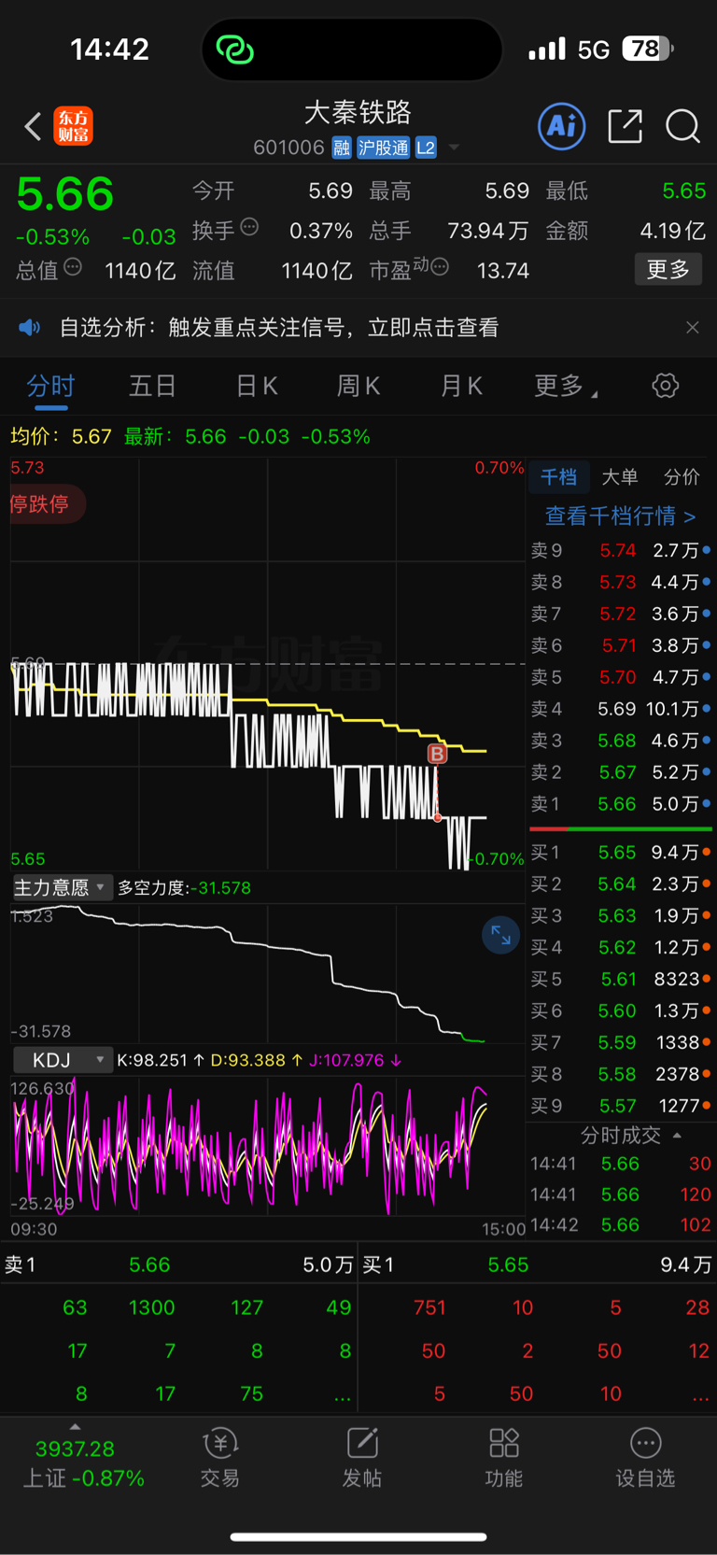Select the 卖1 5.66 order row
The height and width of the screenshot is (1555, 717).
tap(621, 804)
